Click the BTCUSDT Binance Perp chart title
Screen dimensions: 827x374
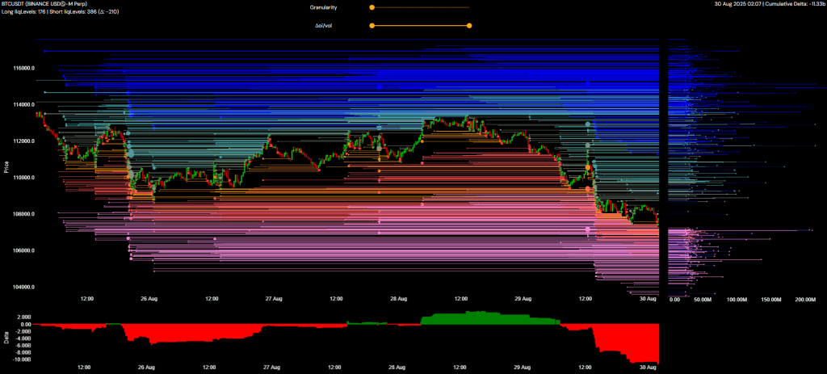(52, 5)
